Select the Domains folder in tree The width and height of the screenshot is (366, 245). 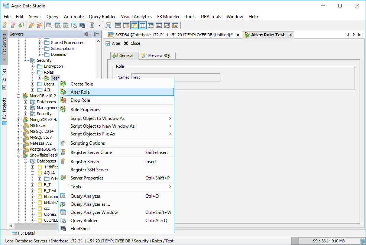pos(58,54)
